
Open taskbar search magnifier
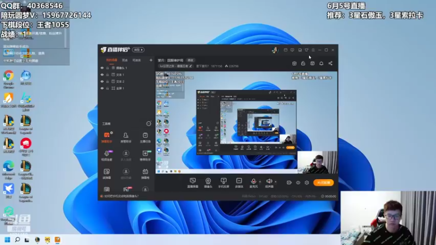(x=17, y=240)
